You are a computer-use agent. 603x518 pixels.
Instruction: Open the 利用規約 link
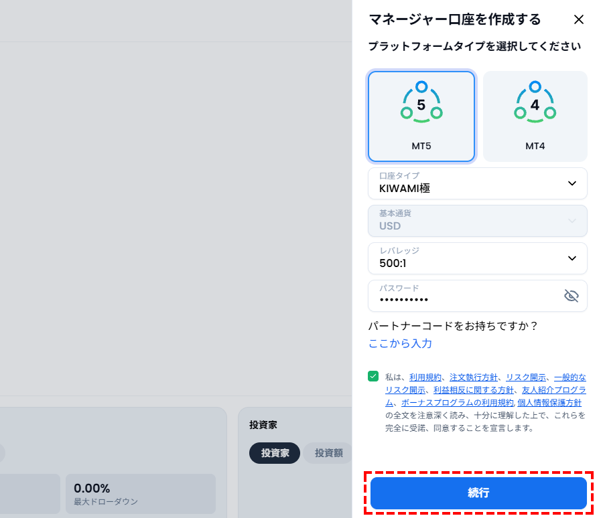[425, 377]
